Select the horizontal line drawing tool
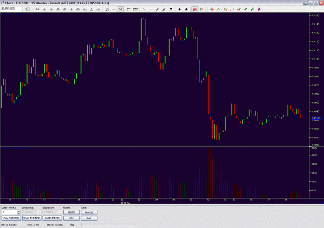The image size is (324, 228). [x=151, y=9]
